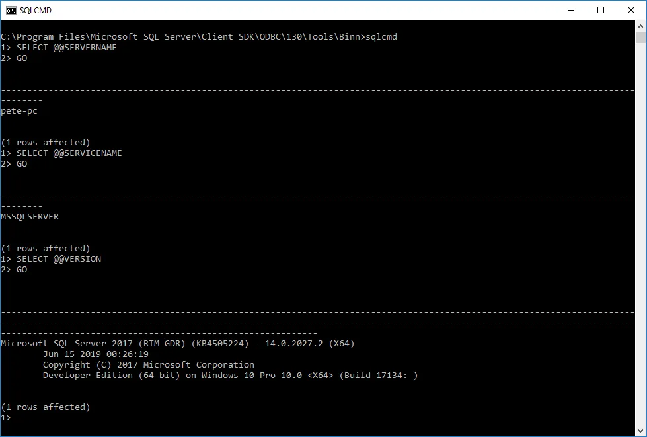The width and height of the screenshot is (647, 437).
Task: Click the Jun 15 2019 build date
Action: point(95,354)
